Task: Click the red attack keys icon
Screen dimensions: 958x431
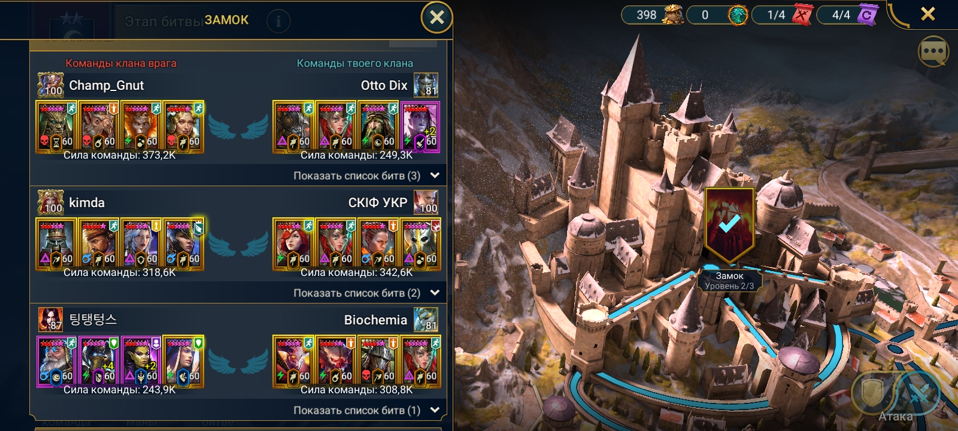Action: [803, 14]
